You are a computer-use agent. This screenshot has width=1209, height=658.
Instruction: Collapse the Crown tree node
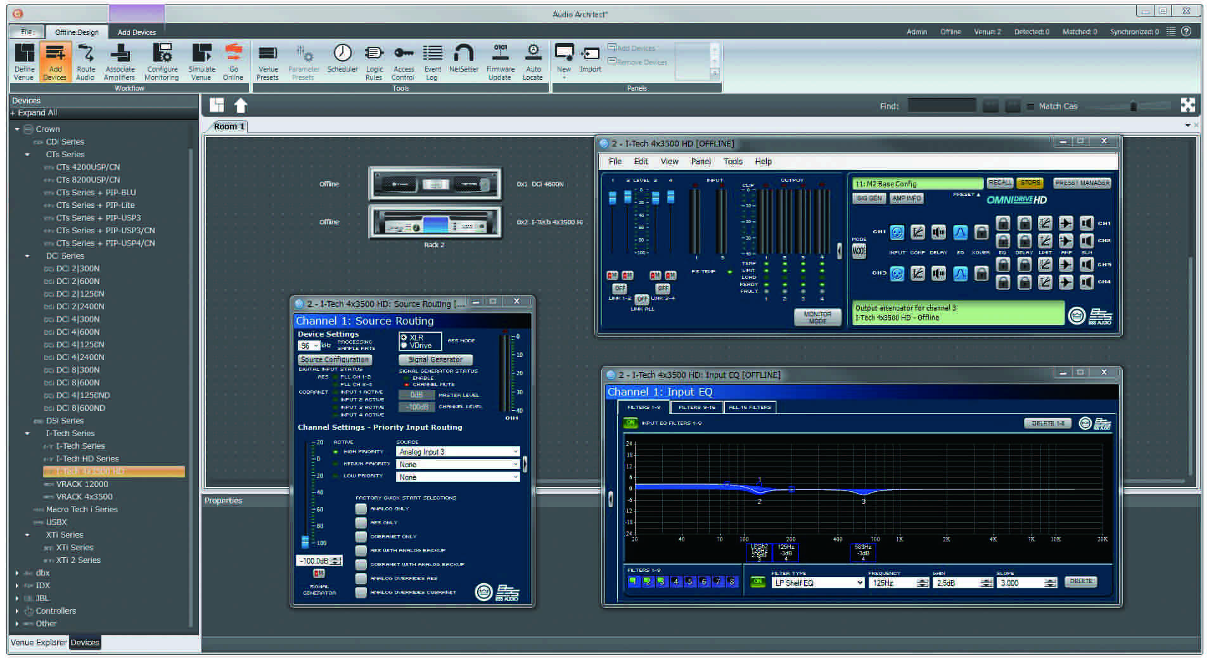(x=17, y=129)
